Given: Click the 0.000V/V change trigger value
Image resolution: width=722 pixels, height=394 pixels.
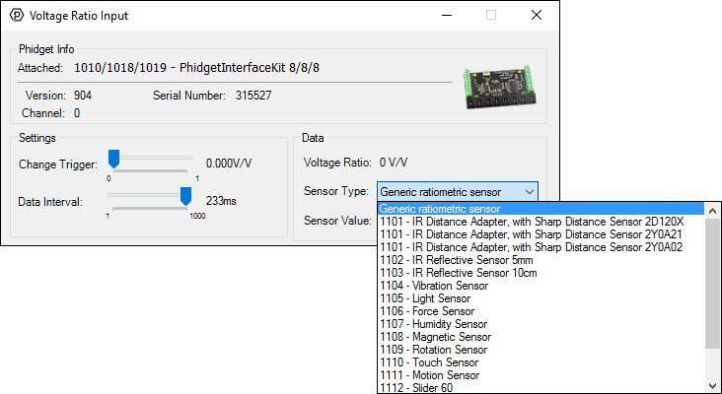Looking at the screenshot, I should click(x=229, y=164).
